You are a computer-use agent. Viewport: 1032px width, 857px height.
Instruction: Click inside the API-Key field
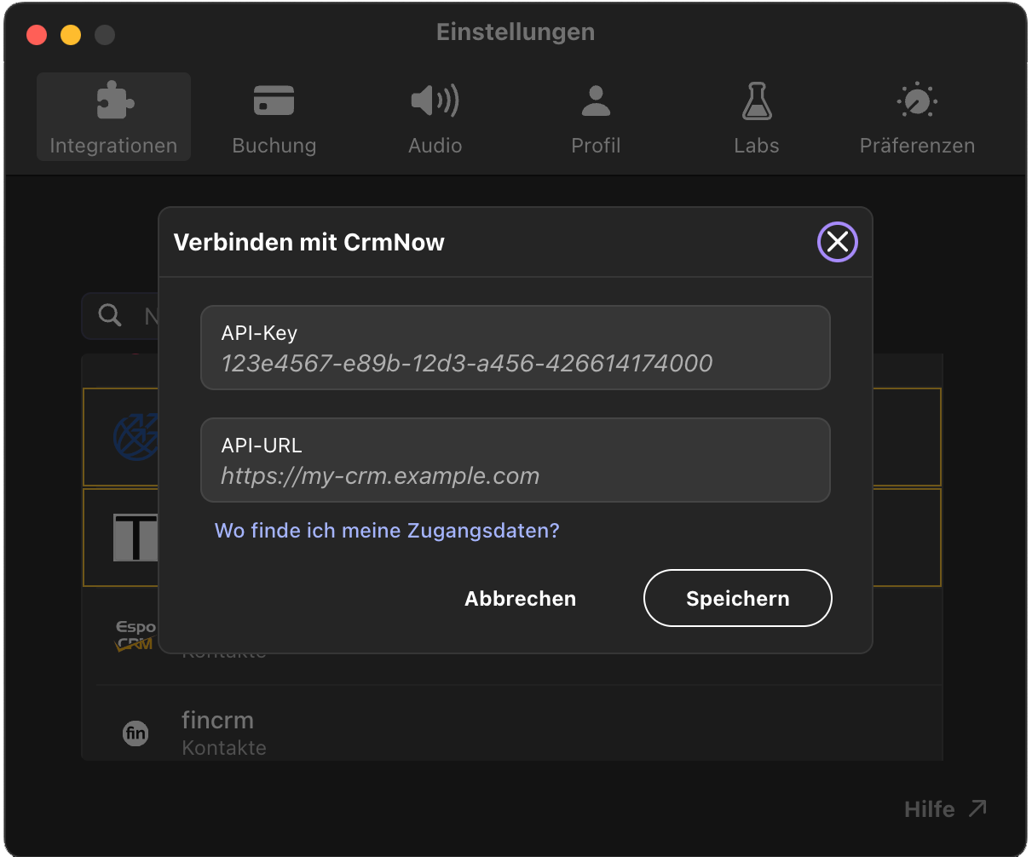coord(516,348)
